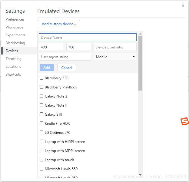Toggle the Galaxy S III checkbox
Image resolution: width=189 pixels, height=182 pixels.
[x=41, y=114]
